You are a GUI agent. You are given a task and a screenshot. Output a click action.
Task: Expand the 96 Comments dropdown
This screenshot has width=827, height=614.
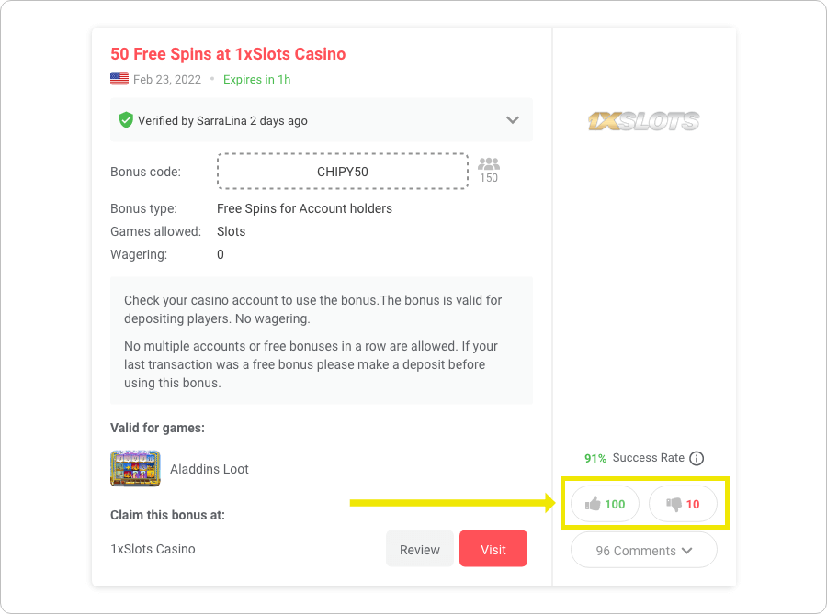(x=643, y=551)
